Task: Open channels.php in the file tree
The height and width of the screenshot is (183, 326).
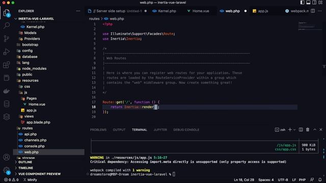Action: click(35, 140)
